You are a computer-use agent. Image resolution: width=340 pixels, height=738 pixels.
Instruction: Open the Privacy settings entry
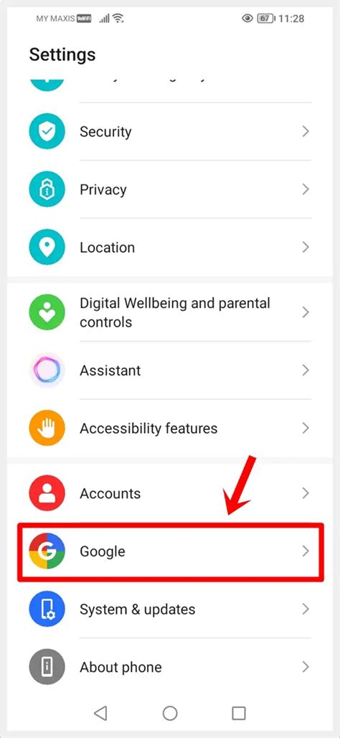[x=170, y=190]
